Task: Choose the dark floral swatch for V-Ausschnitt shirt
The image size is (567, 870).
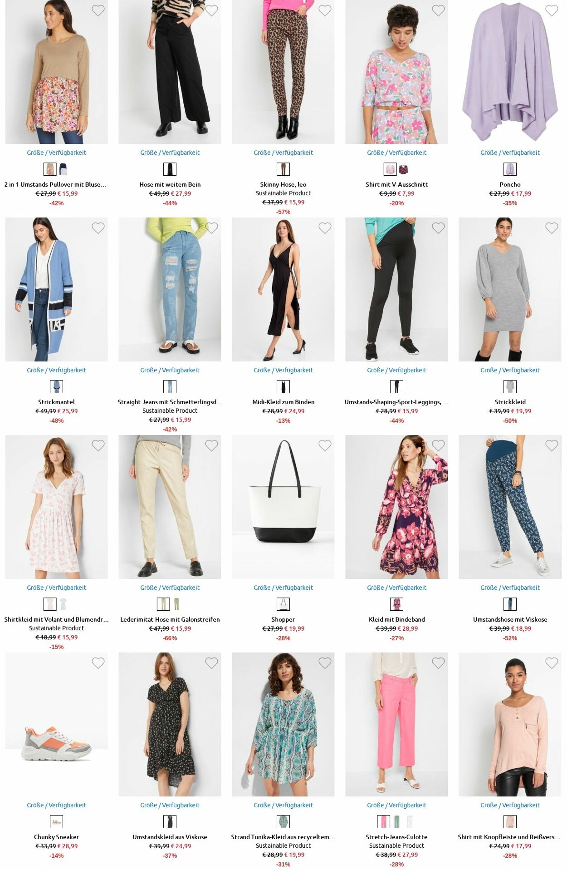Action: tap(403, 169)
